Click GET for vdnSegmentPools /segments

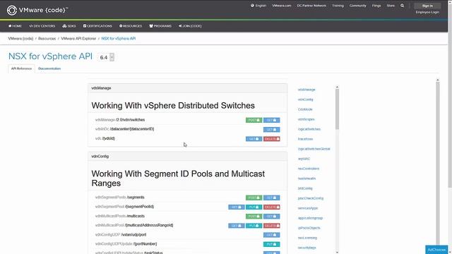tap(271, 198)
